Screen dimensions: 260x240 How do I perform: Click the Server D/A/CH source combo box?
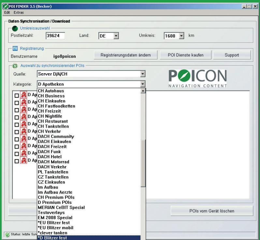[91, 74]
